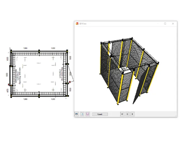Click the resize grip of 3D View window
186x141 pixels.
point(176,116)
